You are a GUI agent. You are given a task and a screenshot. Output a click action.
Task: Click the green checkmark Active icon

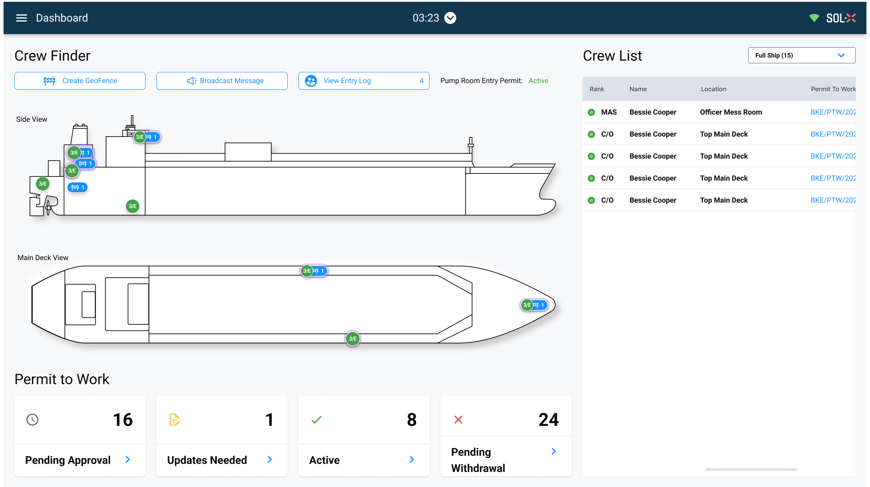tap(316, 420)
